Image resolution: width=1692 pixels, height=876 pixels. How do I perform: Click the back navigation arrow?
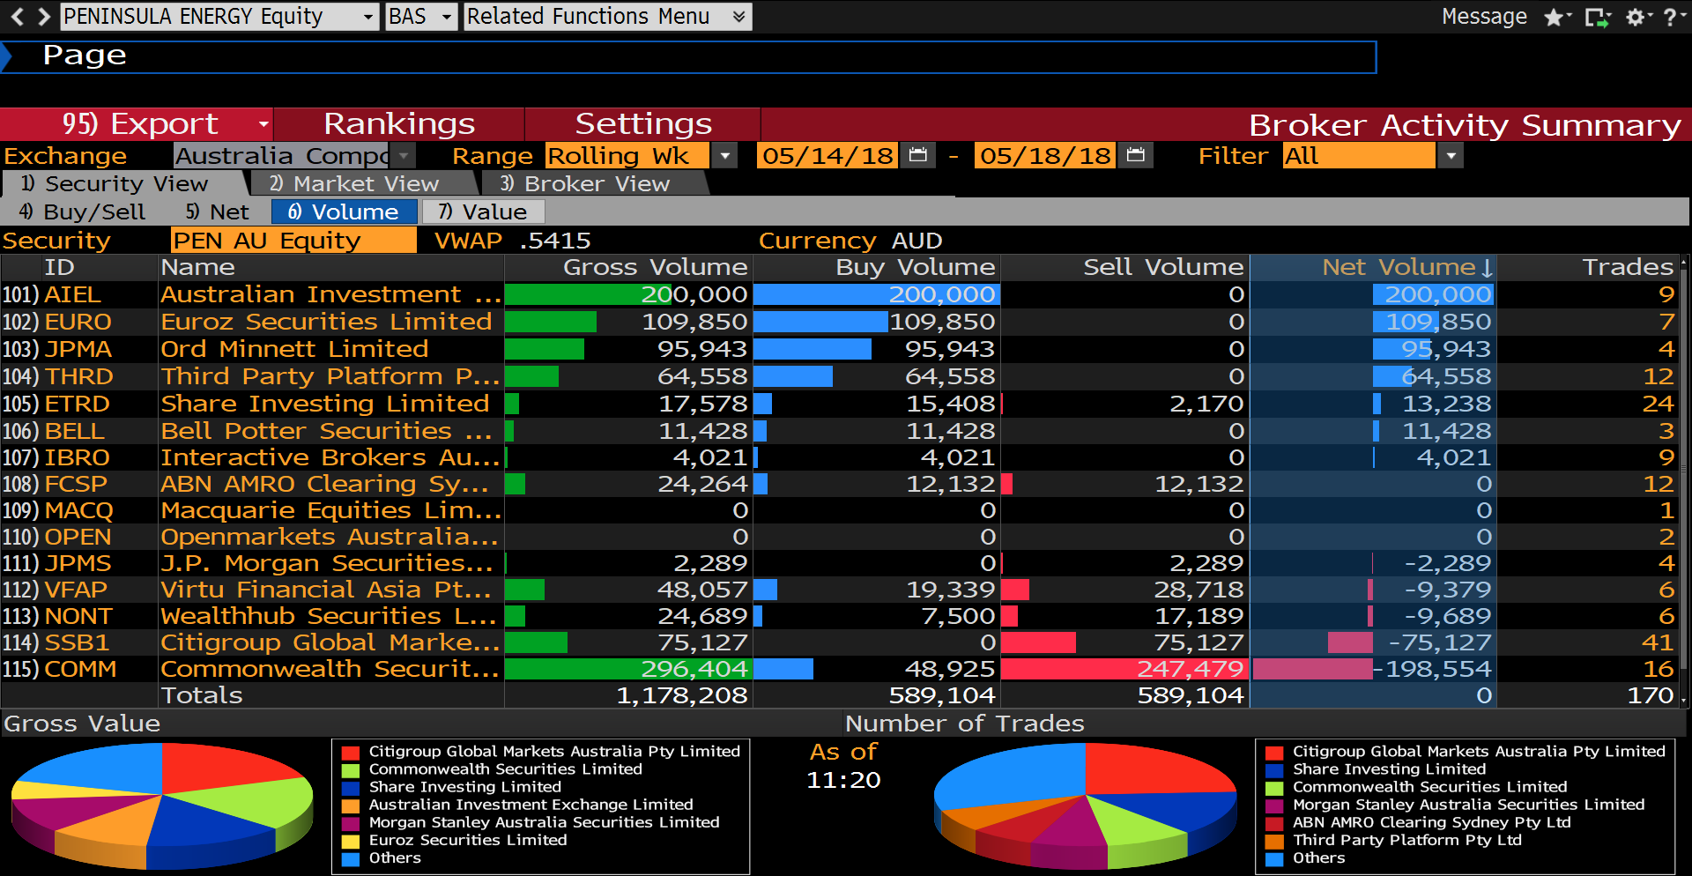pyautogui.click(x=17, y=17)
